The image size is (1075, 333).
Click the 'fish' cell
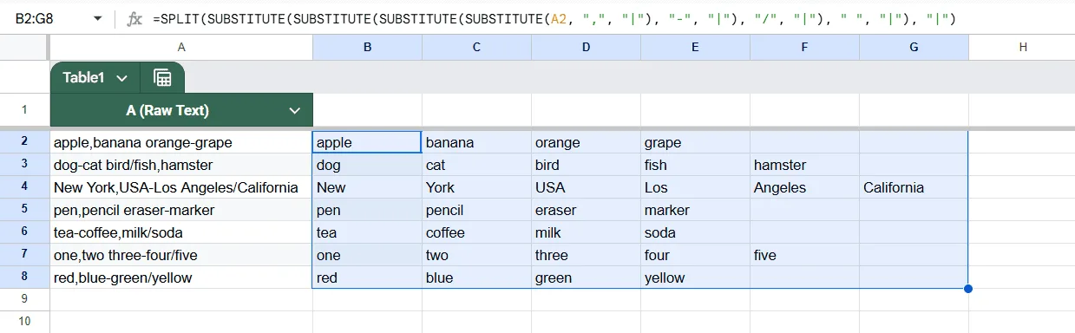click(x=695, y=165)
